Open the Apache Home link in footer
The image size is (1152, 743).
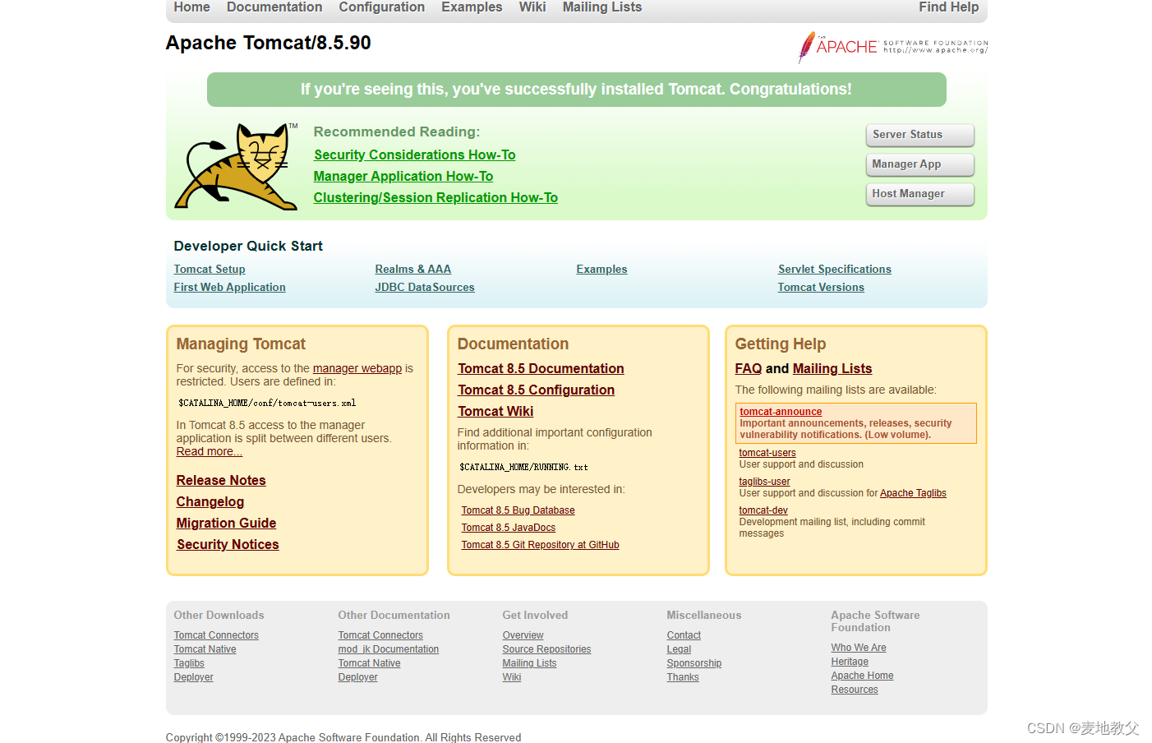click(862, 675)
